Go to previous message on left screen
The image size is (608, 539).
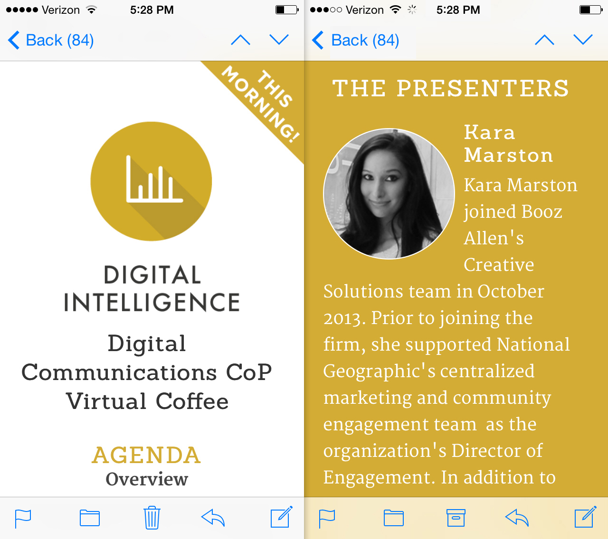pos(240,40)
